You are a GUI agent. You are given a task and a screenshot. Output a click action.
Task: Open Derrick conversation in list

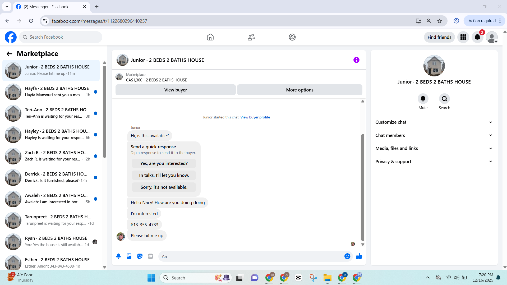click(x=51, y=177)
